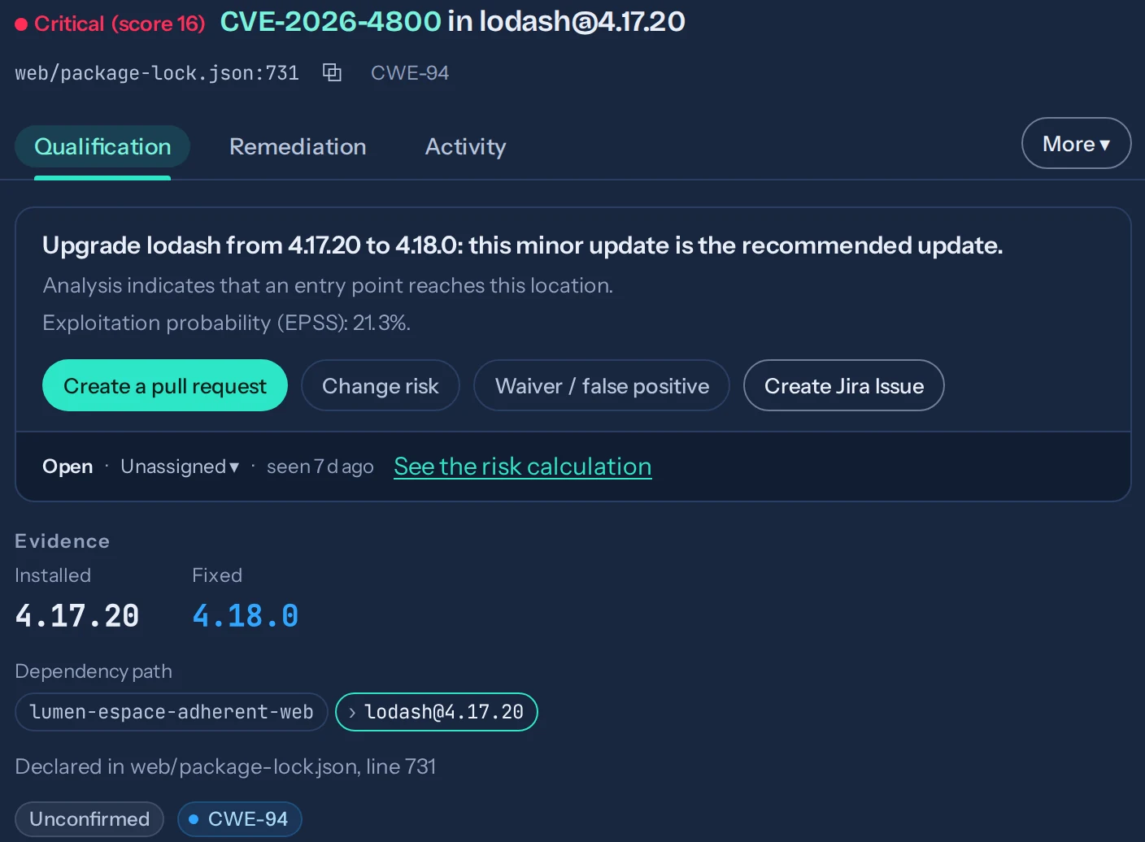
Task: Click Create Jira Issue
Action: tap(844, 385)
